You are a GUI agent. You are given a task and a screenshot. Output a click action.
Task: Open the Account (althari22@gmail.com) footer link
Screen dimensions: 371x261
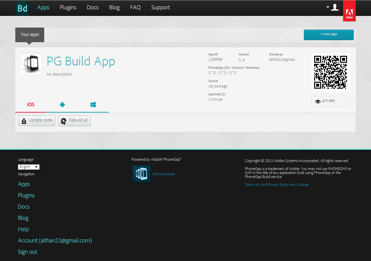tap(55, 240)
